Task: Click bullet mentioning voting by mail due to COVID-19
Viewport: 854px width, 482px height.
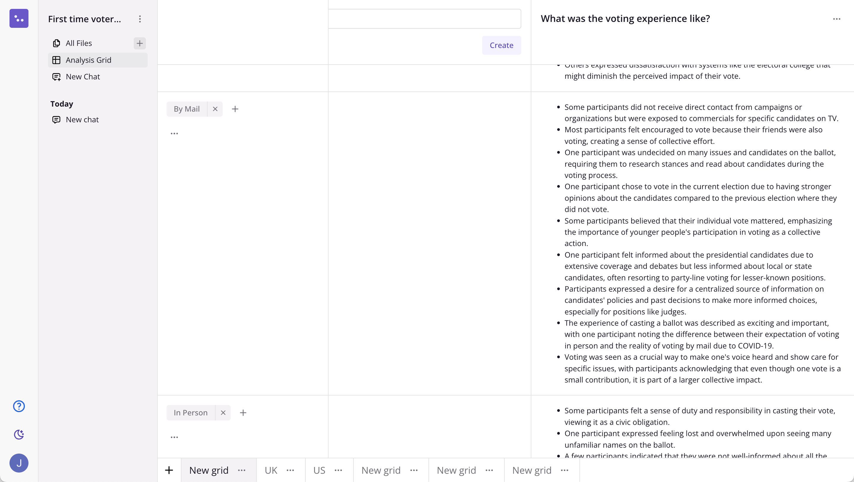Action: click(702, 334)
